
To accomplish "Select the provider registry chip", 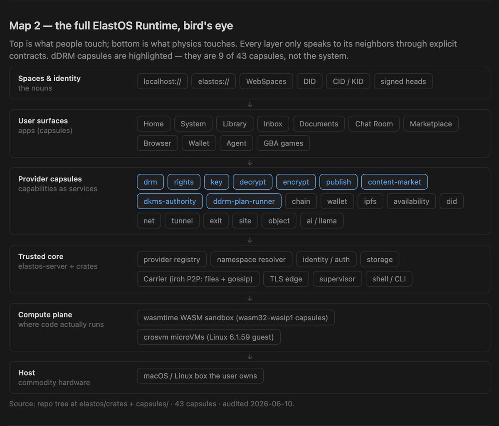I will (x=172, y=259).
